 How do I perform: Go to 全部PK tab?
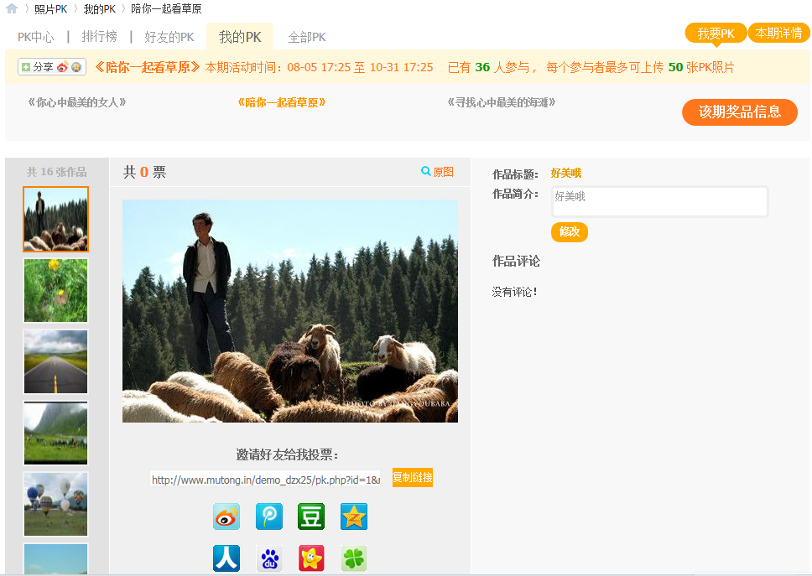[307, 37]
